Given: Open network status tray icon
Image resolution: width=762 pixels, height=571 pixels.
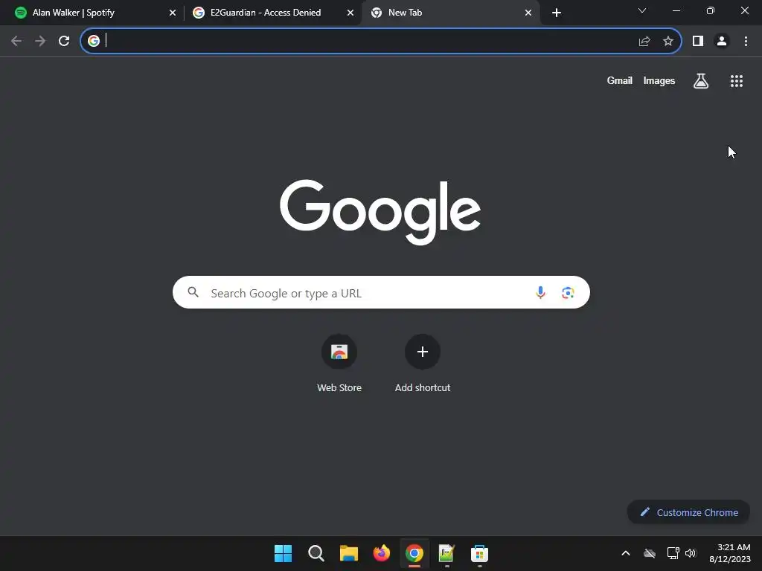Looking at the screenshot, I should (x=673, y=553).
